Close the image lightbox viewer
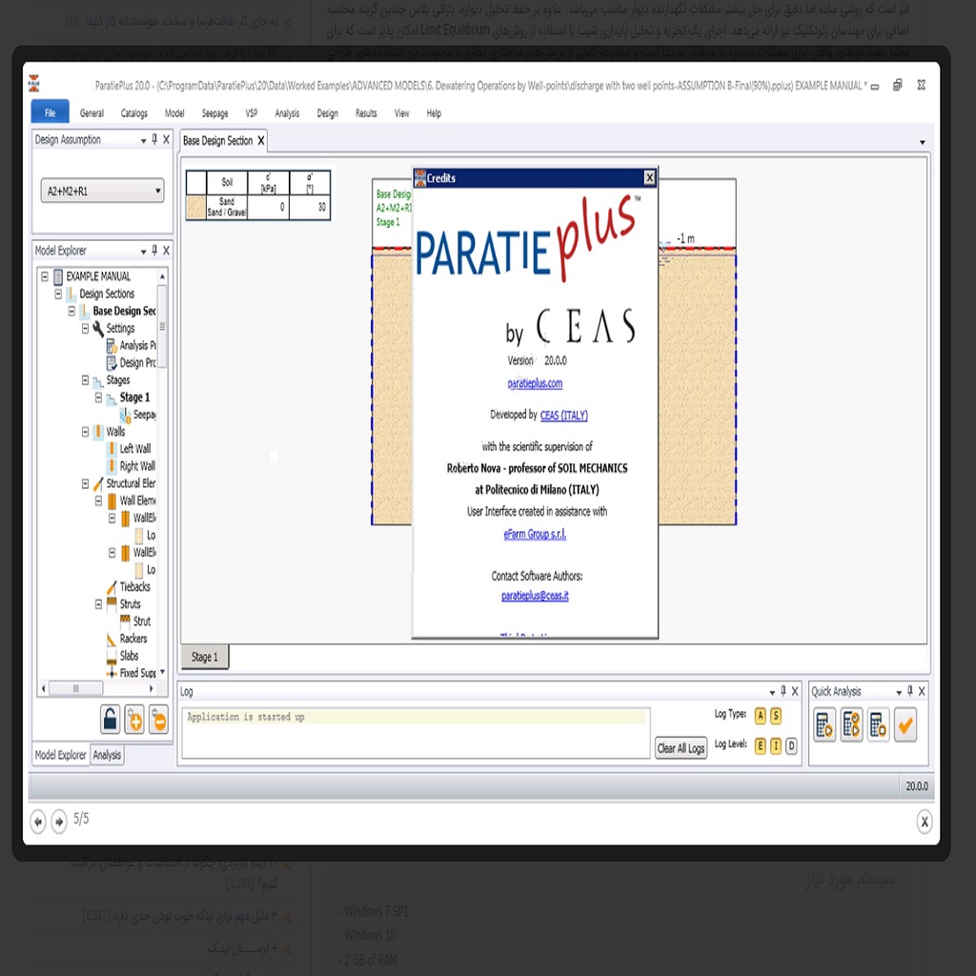976x976 pixels. tap(925, 822)
